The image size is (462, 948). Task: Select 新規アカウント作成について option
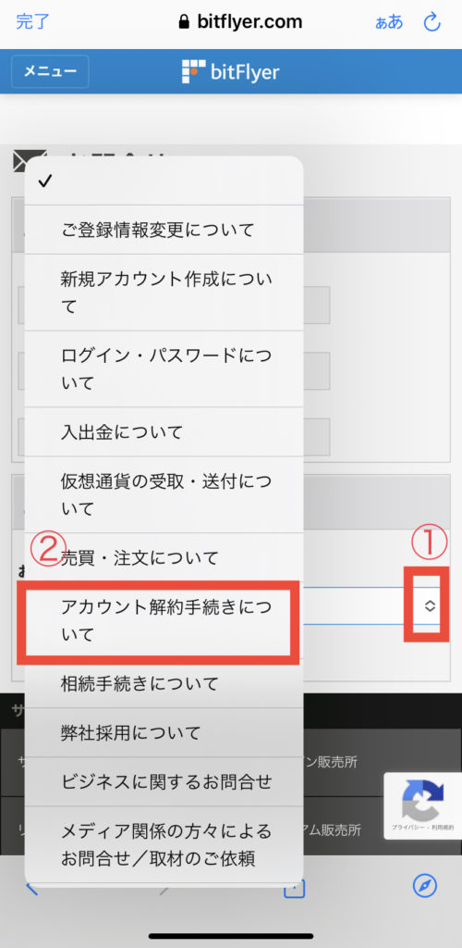coord(164,293)
